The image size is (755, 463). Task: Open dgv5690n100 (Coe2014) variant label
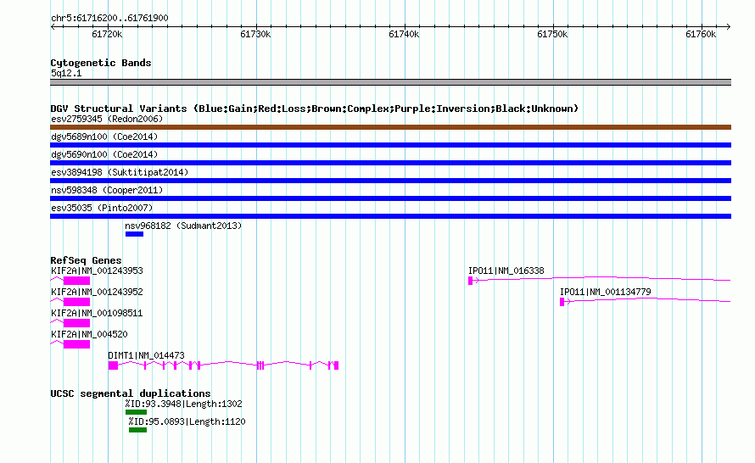104,154
